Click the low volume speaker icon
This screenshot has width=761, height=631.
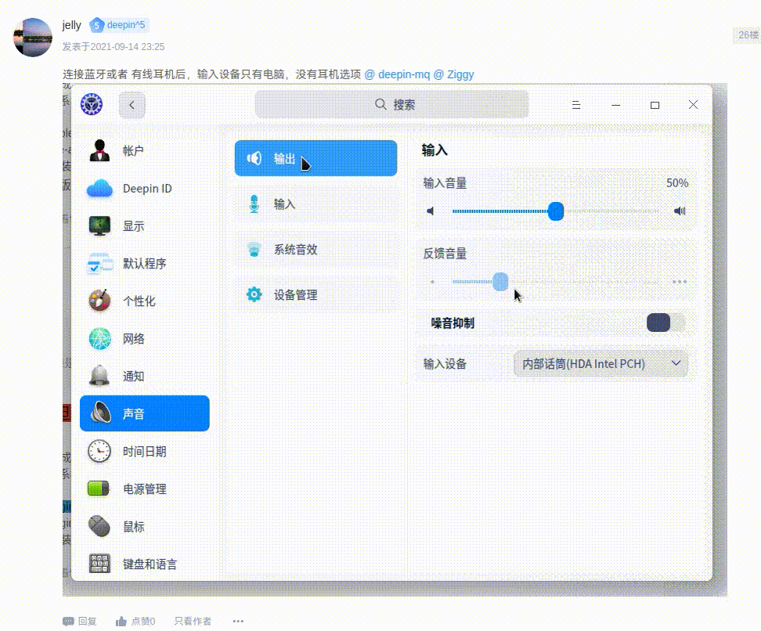430,211
